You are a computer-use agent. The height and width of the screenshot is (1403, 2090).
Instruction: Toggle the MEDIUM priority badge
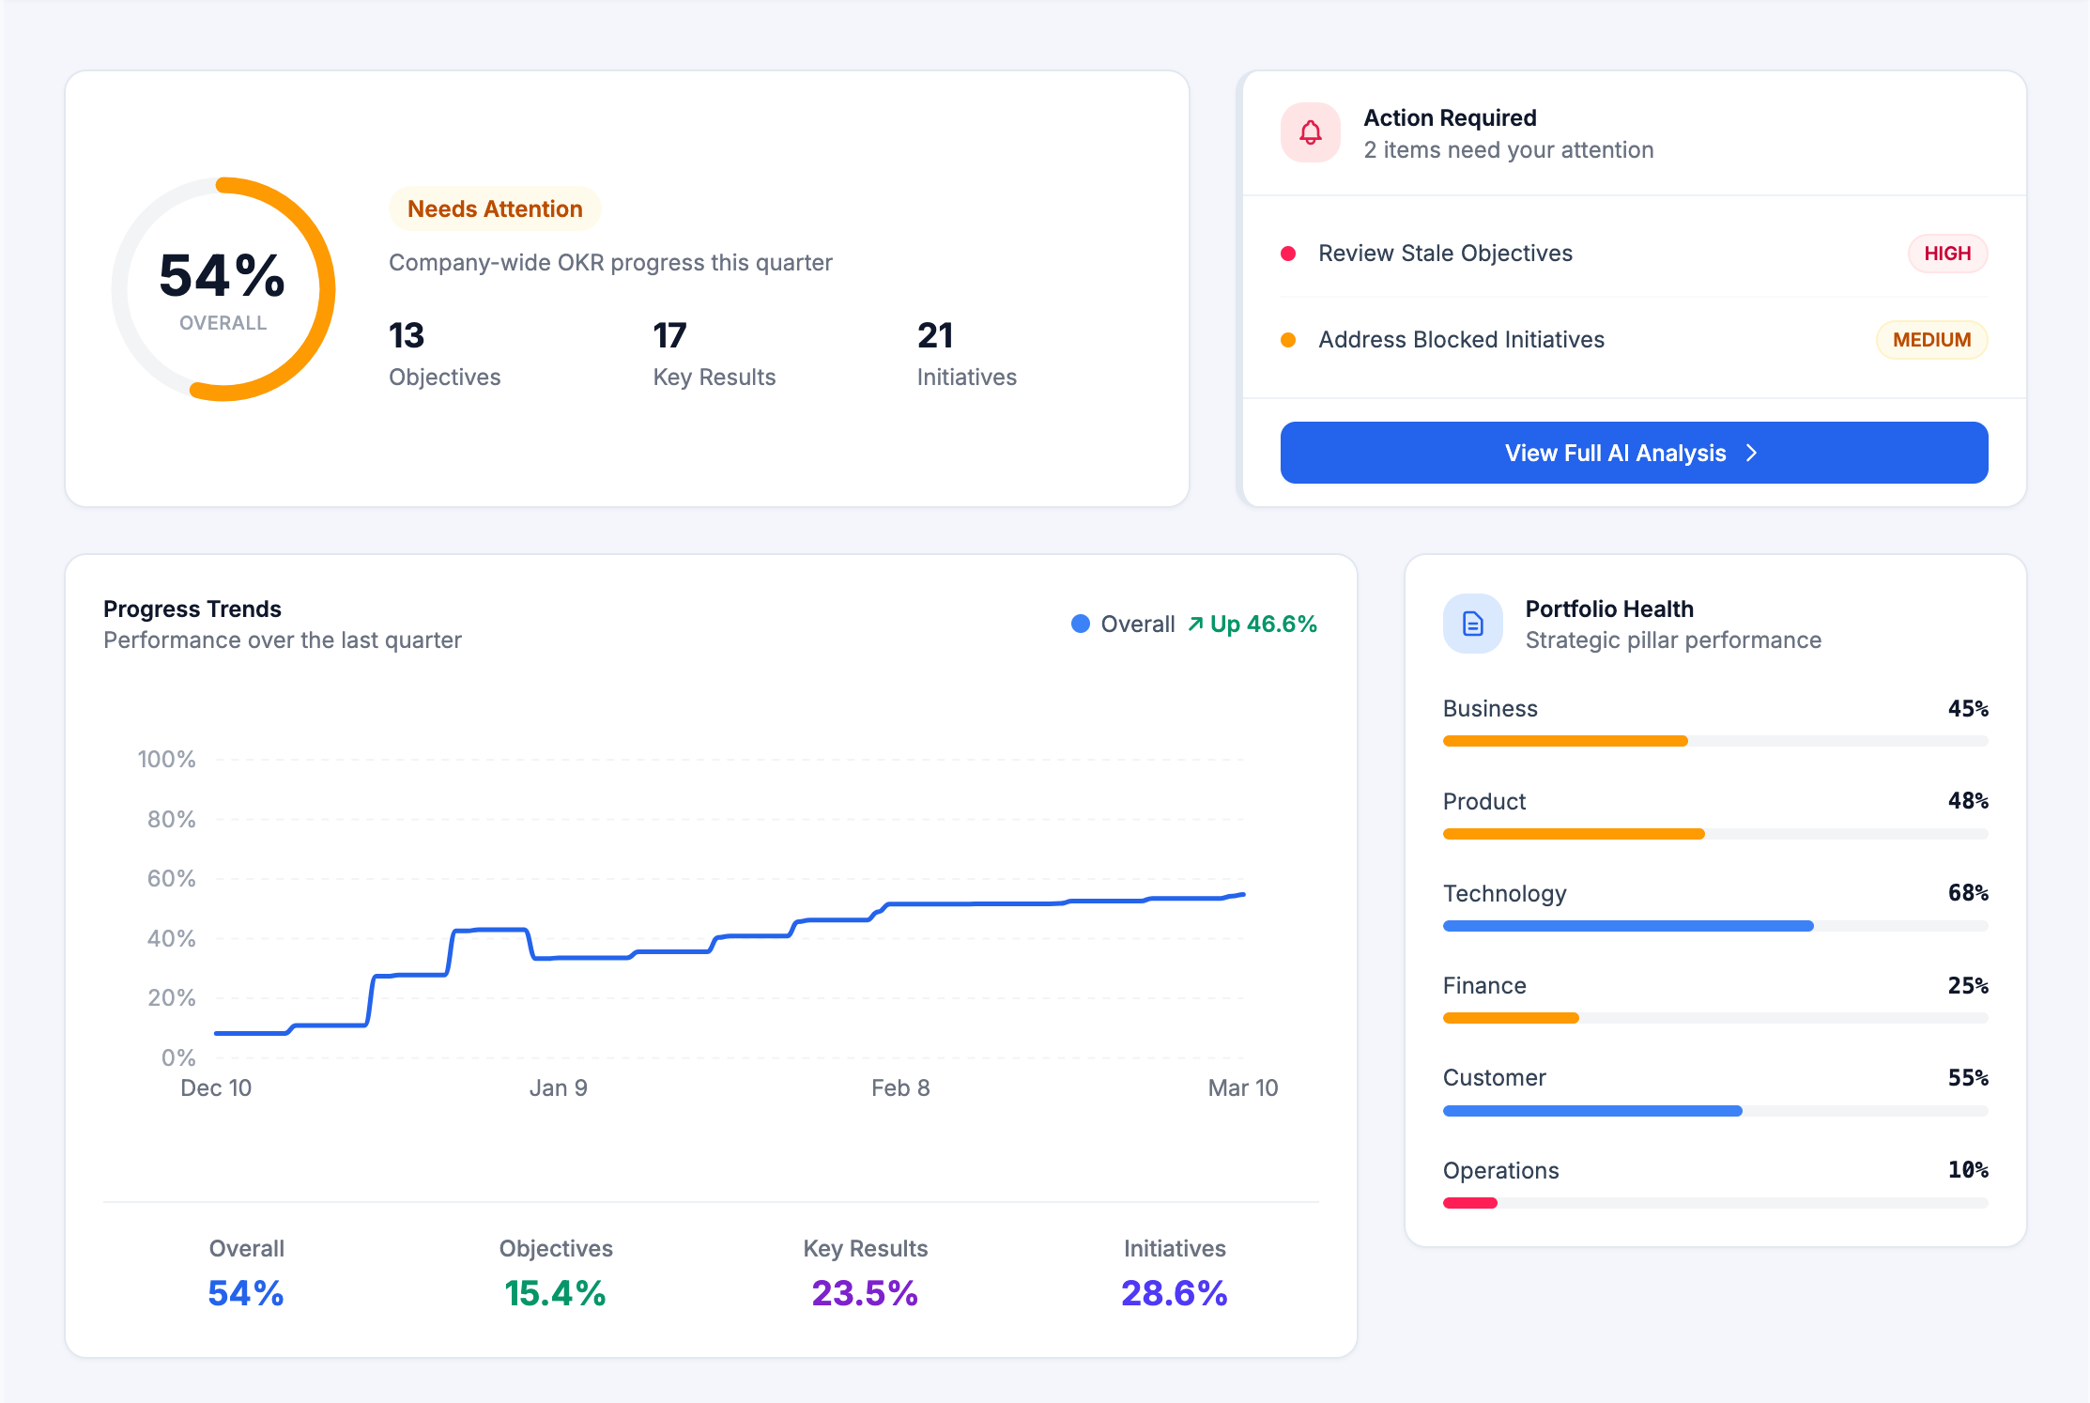pos(1931,339)
